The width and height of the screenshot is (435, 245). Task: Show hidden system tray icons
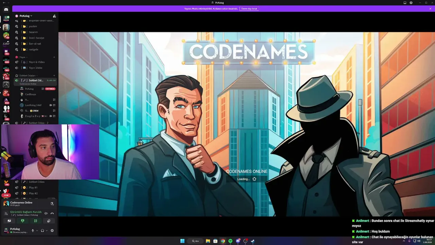pyautogui.click(x=404, y=241)
